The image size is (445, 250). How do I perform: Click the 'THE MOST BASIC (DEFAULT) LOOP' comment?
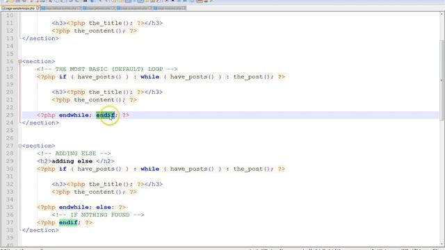[107, 69]
